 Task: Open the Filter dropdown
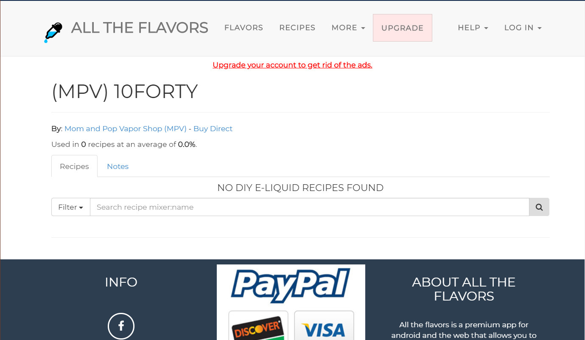(x=71, y=207)
